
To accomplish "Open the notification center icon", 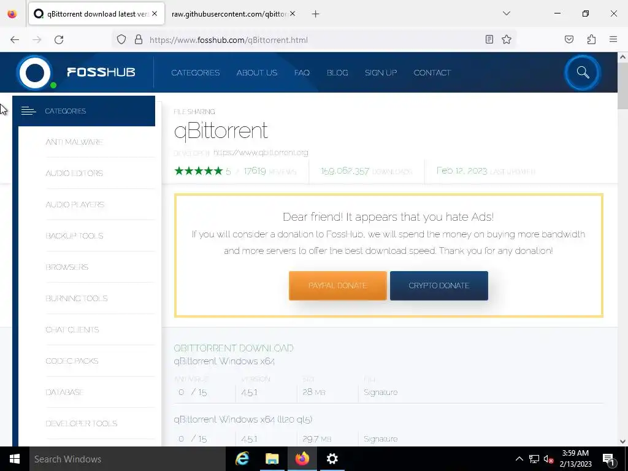I will point(608,459).
